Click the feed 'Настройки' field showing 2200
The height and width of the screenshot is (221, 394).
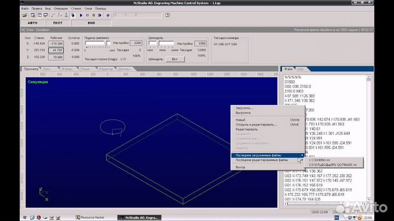[137, 43]
